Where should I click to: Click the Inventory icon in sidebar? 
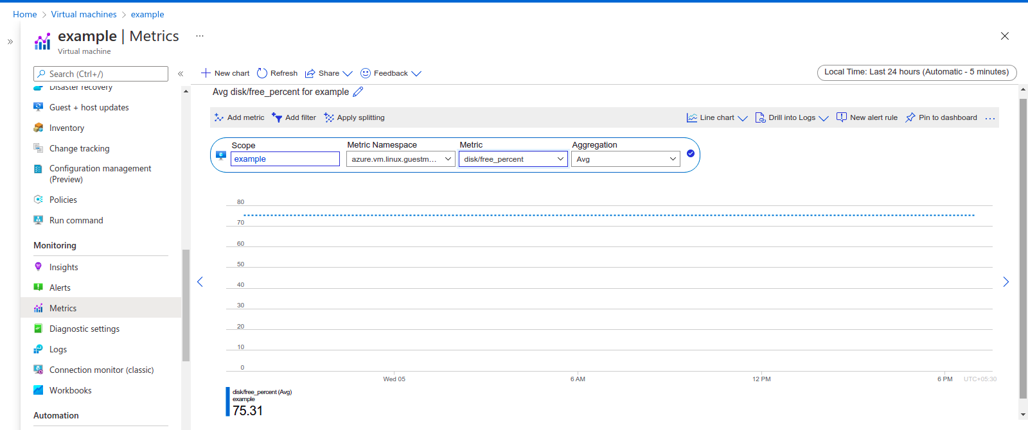click(38, 128)
